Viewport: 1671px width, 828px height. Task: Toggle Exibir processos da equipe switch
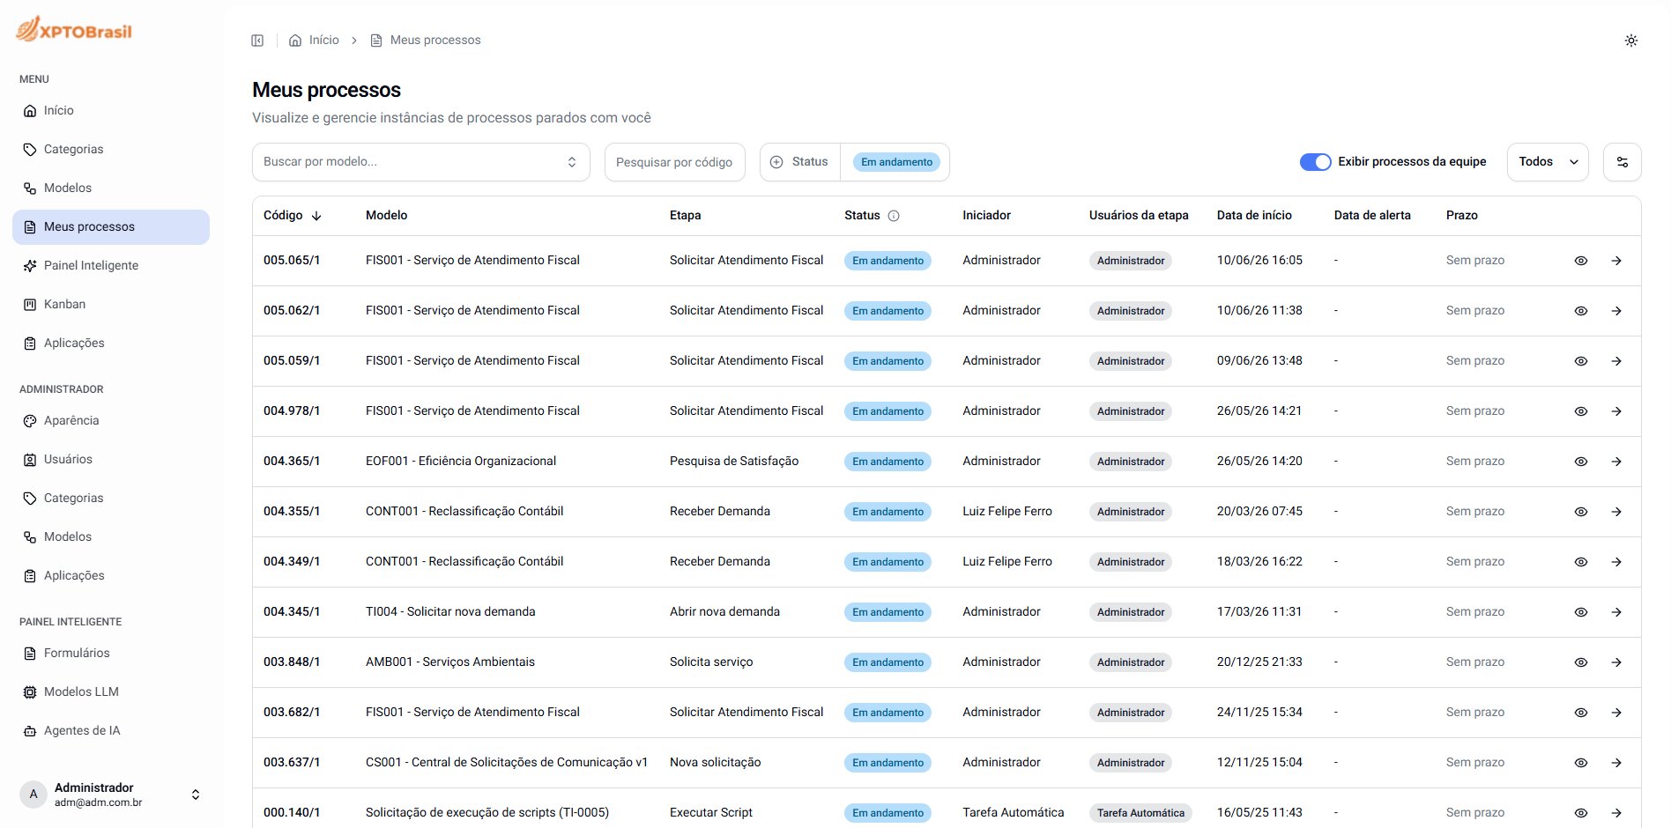pyautogui.click(x=1315, y=162)
